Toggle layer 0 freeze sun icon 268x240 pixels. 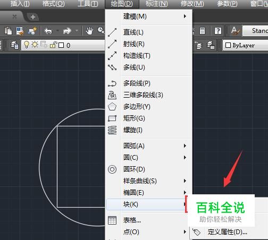coord(35,45)
